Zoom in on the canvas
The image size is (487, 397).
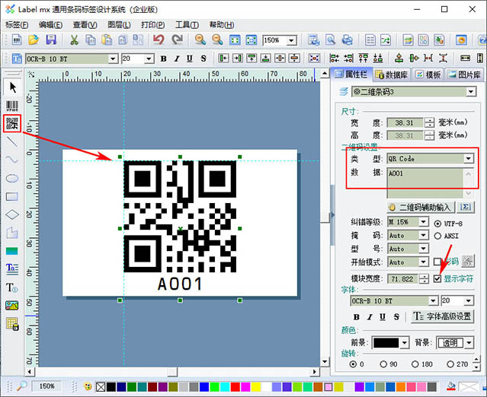coord(200,40)
